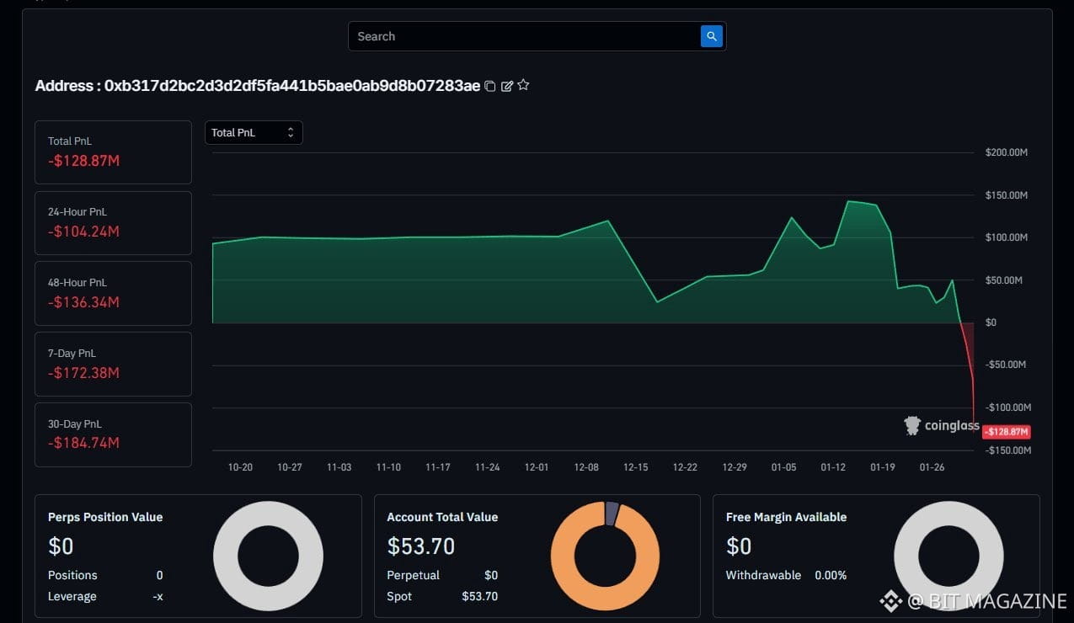This screenshot has width=1074, height=623.
Task: Click the Perpetual $0 row value
Action: click(x=491, y=575)
